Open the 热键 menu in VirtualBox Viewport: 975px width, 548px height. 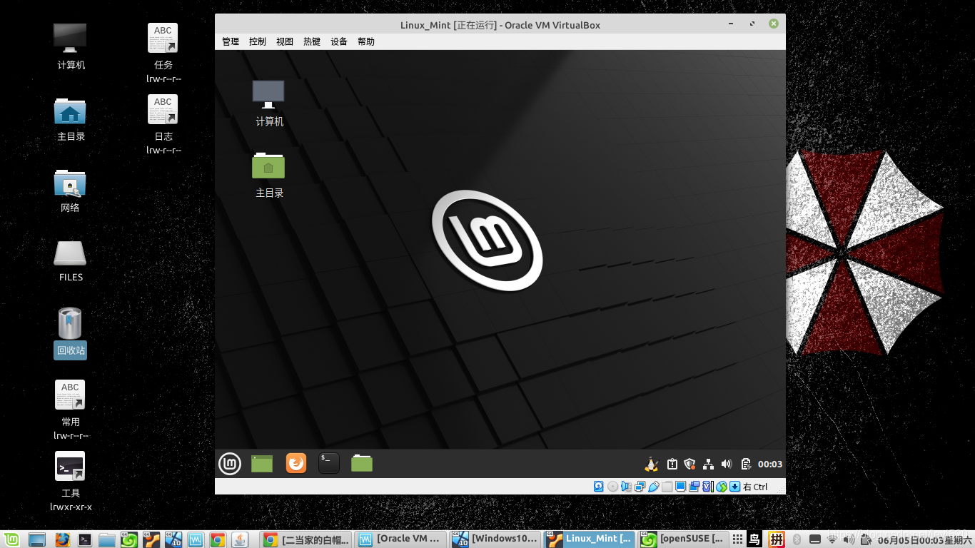coord(312,41)
